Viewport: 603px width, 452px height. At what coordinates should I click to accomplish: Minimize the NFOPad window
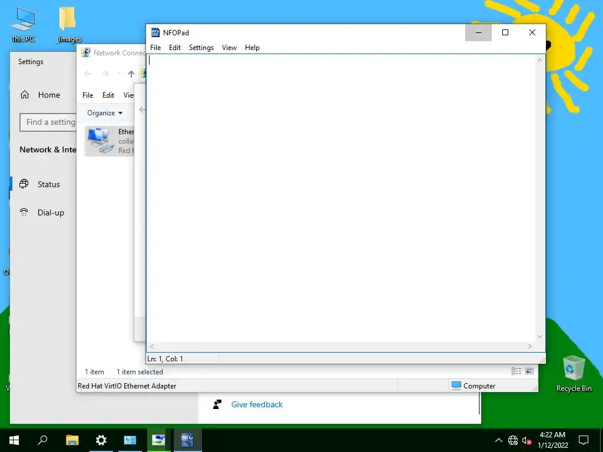point(478,33)
